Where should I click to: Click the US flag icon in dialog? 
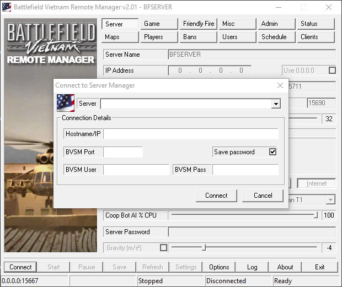pos(65,103)
